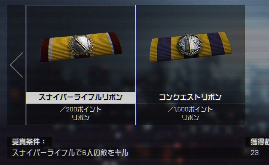Click the left purple stripe of conquest ribbon

click(x=164, y=49)
